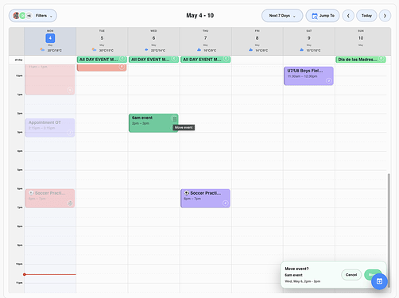Viewport: 399px width, 298px height.
Task: Open Monday's 11am - 1pm event
Action: pos(50,79)
